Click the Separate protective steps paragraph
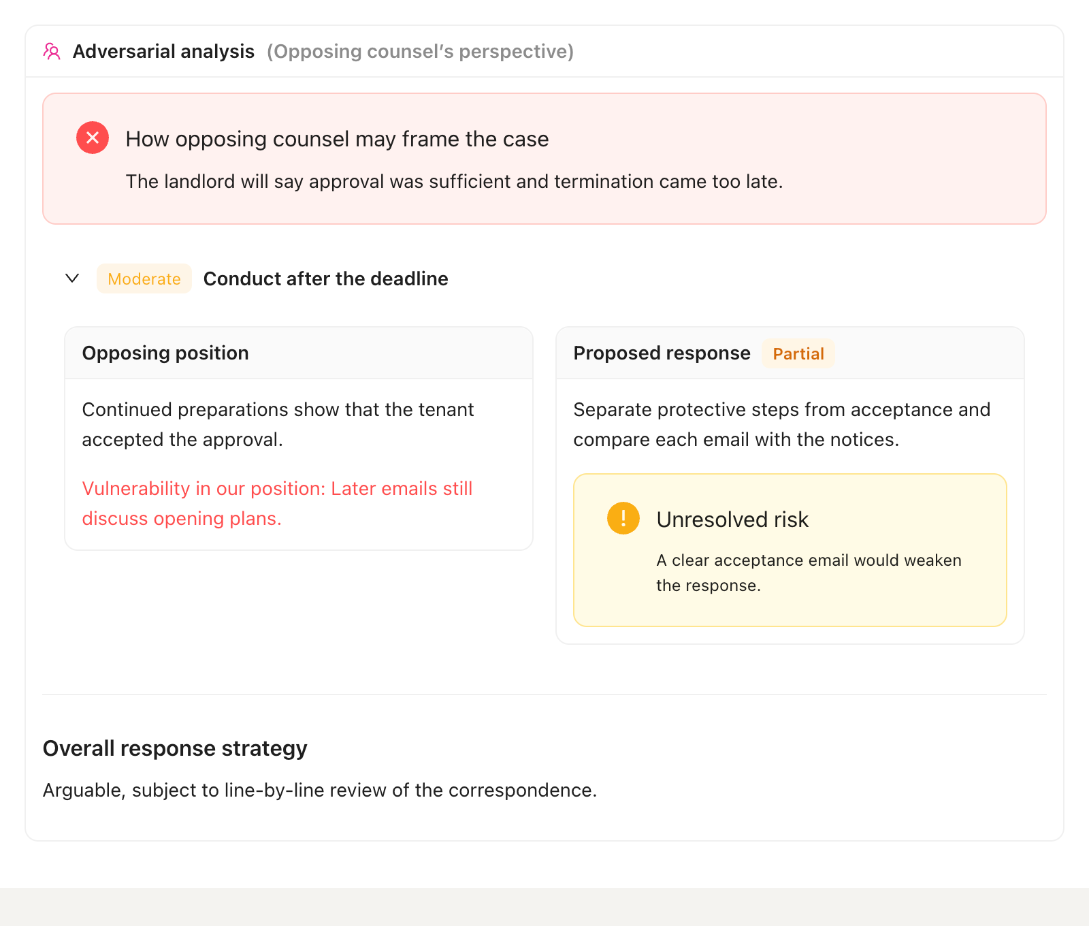1089x926 pixels. [782, 424]
